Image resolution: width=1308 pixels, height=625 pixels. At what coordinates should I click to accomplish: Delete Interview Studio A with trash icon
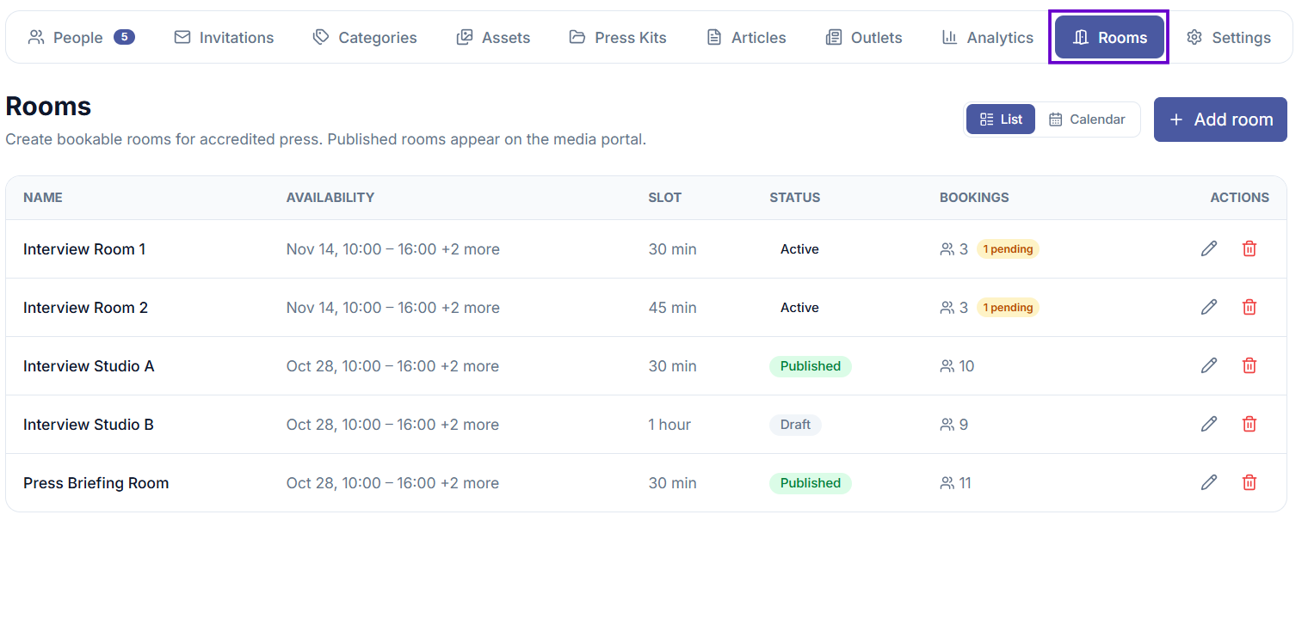pos(1249,365)
